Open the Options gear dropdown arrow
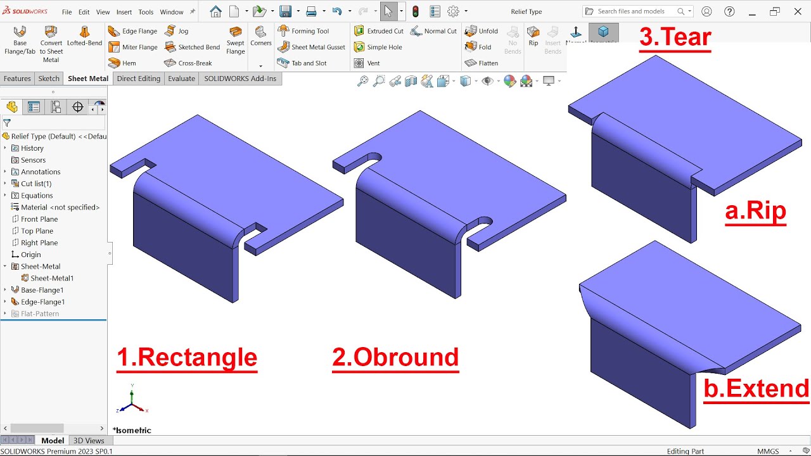The height and width of the screenshot is (456, 811). 466,11
